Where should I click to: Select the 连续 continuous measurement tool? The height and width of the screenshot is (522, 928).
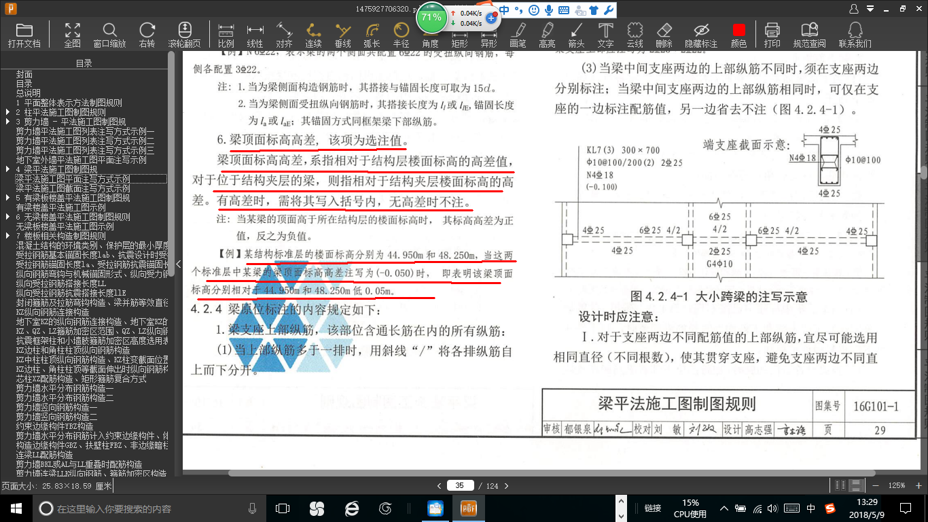[x=313, y=35]
